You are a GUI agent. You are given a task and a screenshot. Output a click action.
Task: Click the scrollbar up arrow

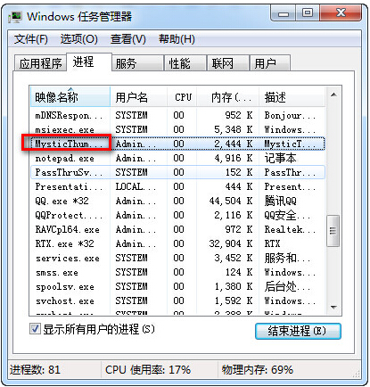333,95
